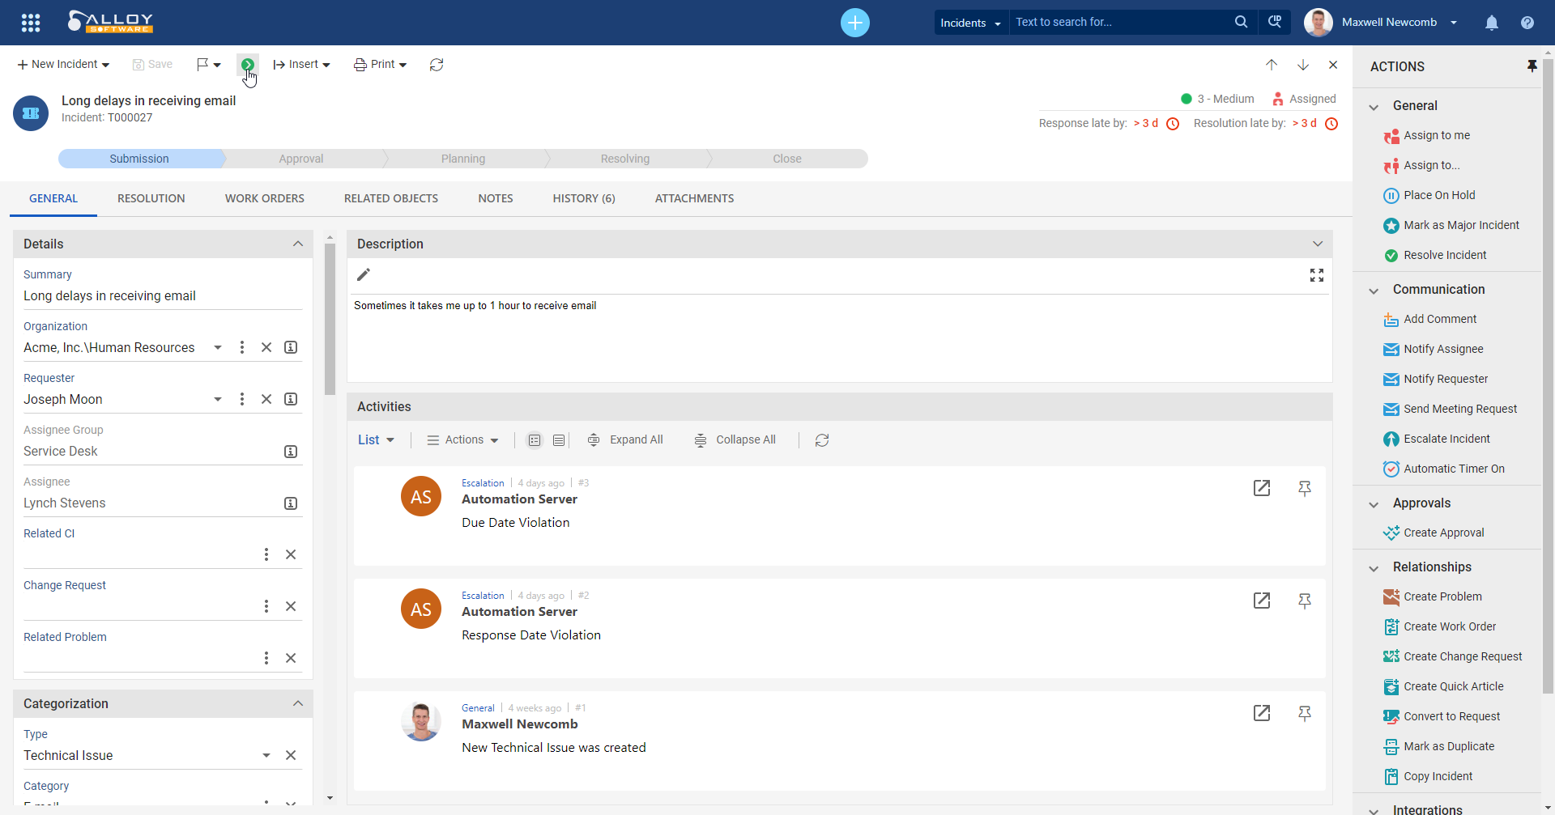Collapse the Details section

(298, 244)
